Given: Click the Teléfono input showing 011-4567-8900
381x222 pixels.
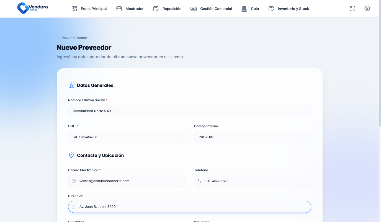Looking at the screenshot, I should pyautogui.click(x=253, y=181).
